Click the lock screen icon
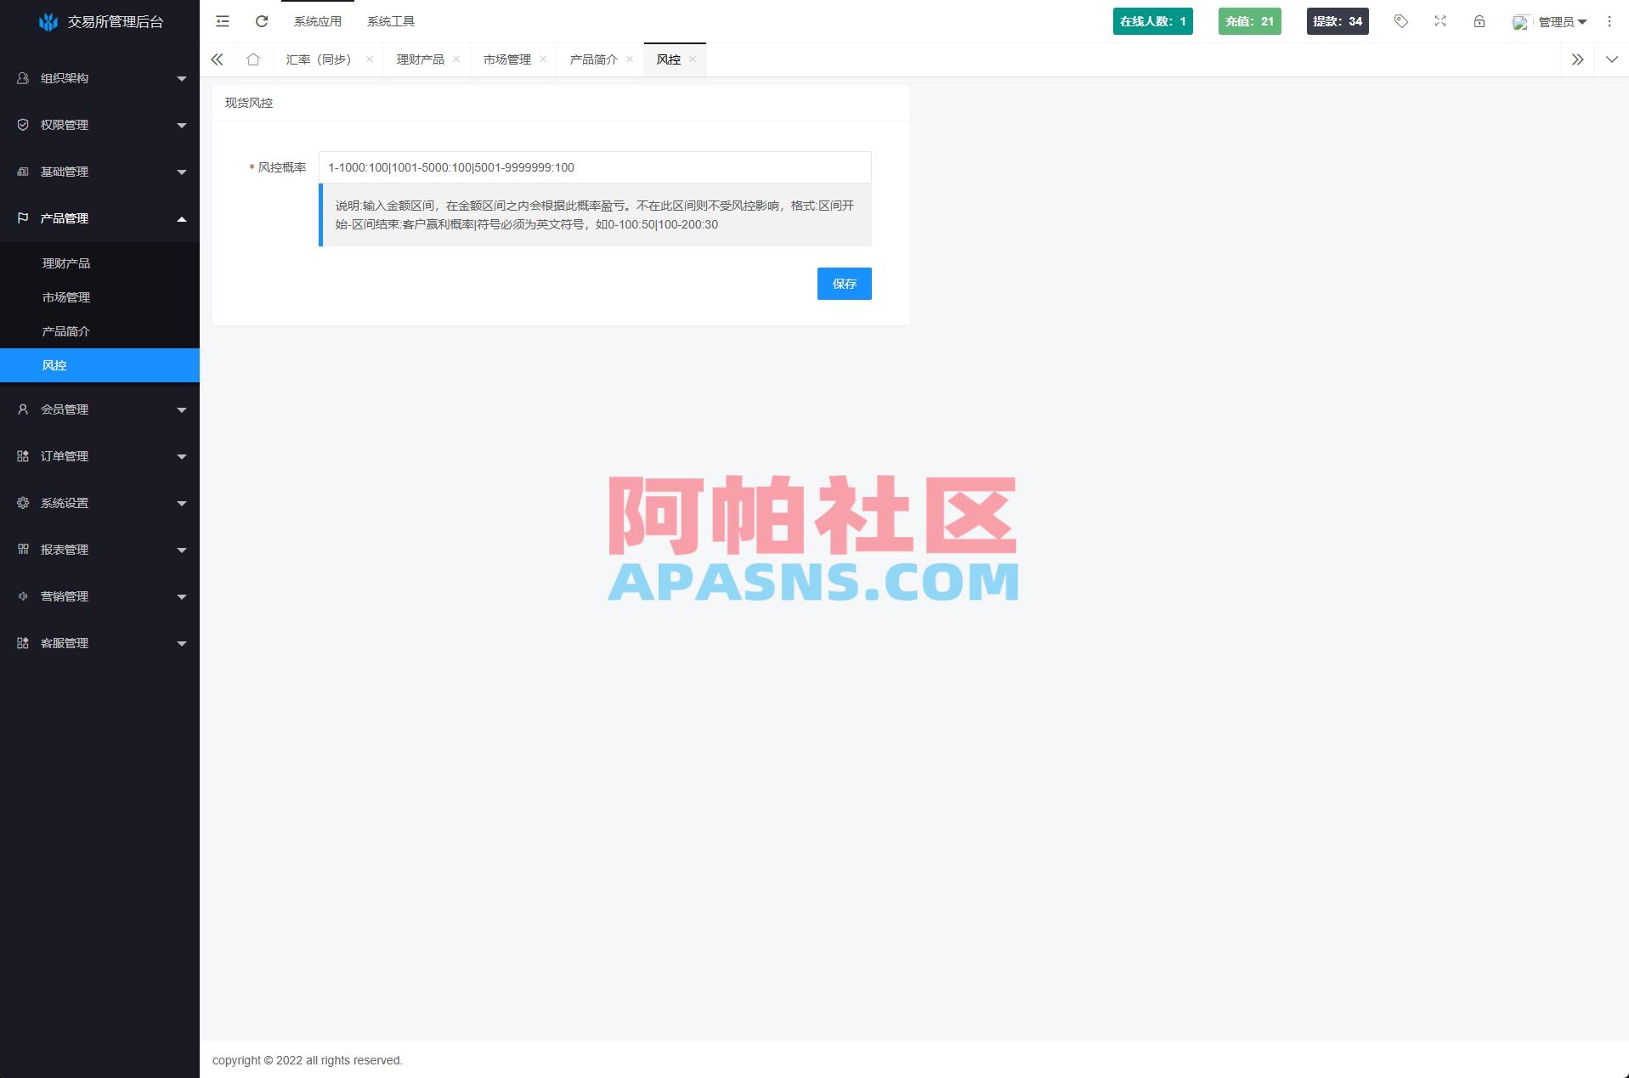The image size is (1629, 1078). (x=1479, y=21)
